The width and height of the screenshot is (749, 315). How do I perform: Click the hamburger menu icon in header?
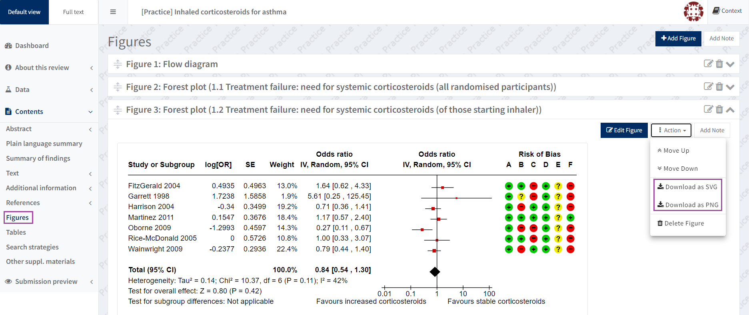pyautogui.click(x=113, y=12)
